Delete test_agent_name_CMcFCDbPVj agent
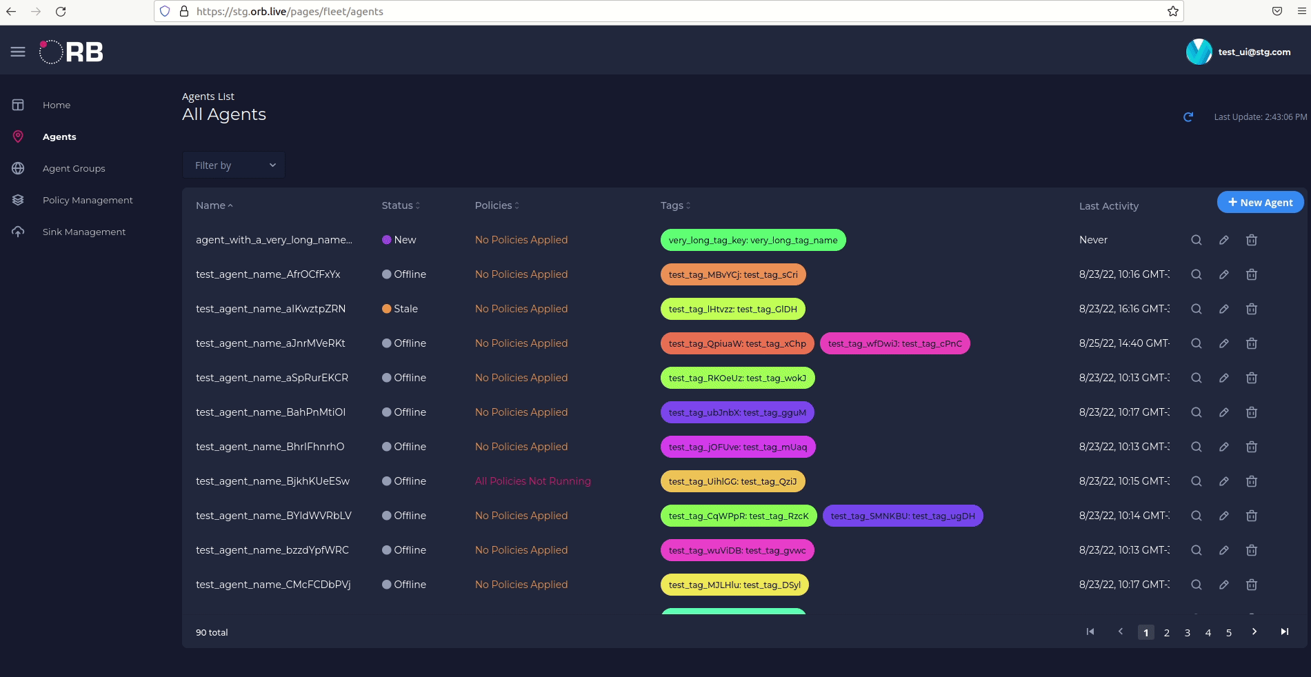Screen dimensions: 1311x677 (1252, 585)
